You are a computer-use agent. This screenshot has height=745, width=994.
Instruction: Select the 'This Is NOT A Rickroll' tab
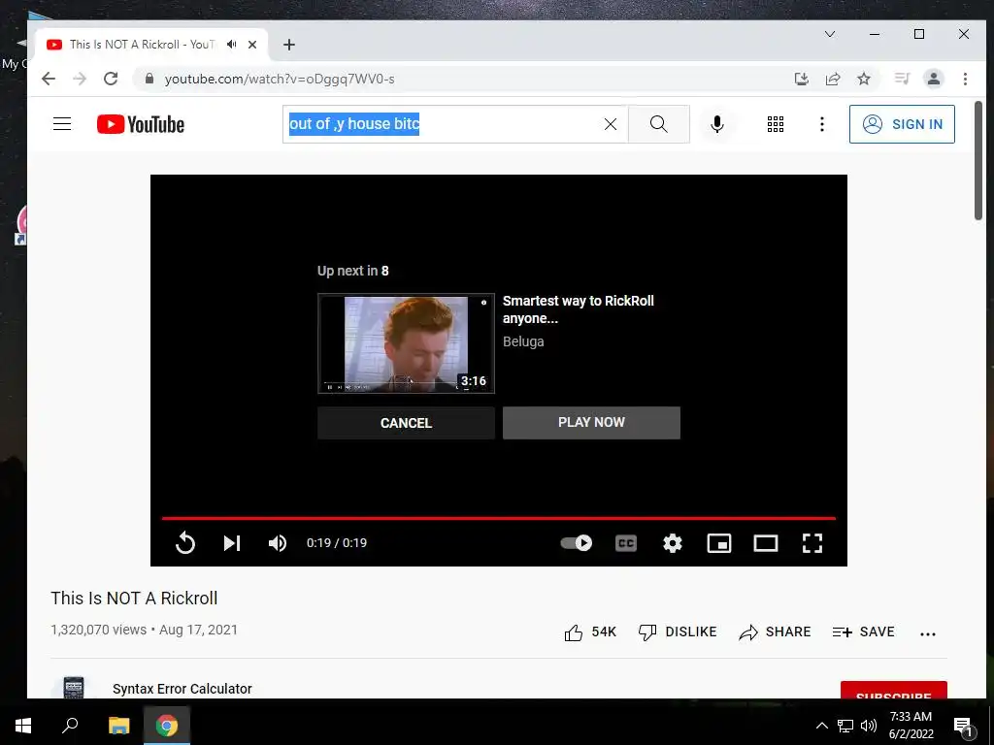pyautogui.click(x=142, y=45)
